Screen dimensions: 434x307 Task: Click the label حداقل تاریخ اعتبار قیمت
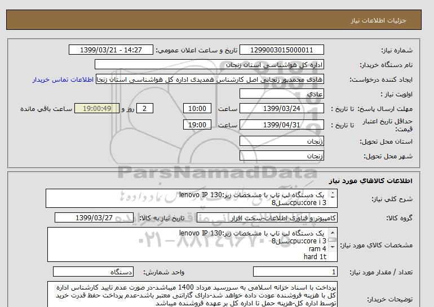coord(388,125)
